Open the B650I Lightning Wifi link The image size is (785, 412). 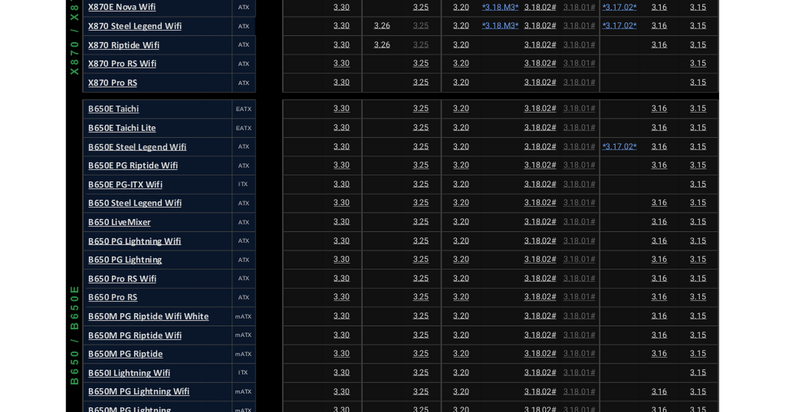[129, 373]
